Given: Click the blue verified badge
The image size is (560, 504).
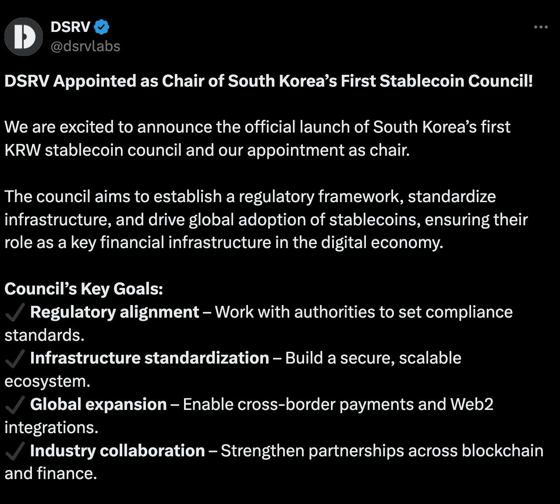Looking at the screenshot, I should click(x=102, y=27).
